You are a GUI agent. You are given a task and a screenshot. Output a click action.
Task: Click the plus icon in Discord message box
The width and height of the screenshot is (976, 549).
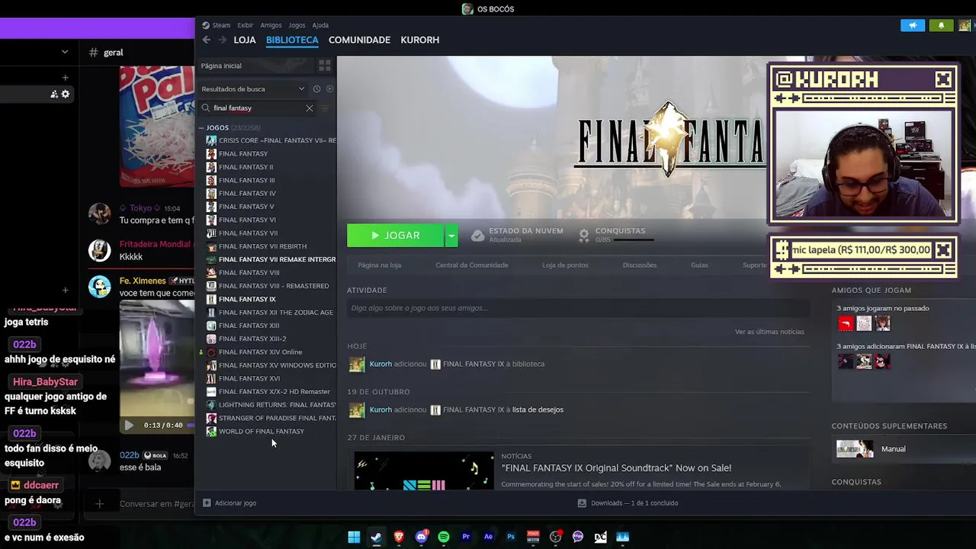99,503
